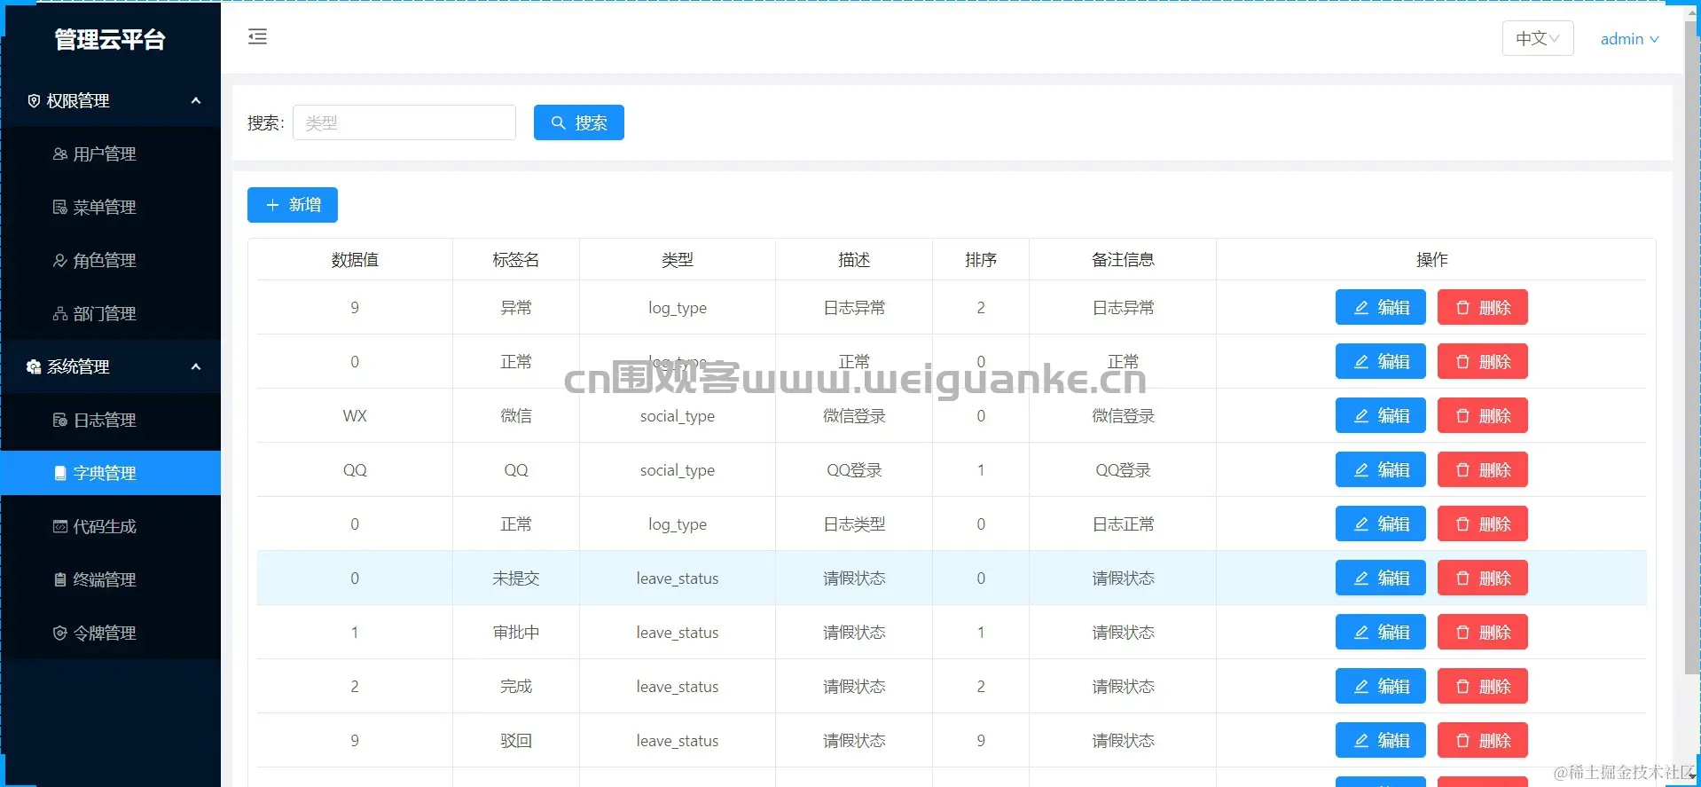Edit the 微信 social_type row
The height and width of the screenshot is (787, 1701).
click(1380, 416)
